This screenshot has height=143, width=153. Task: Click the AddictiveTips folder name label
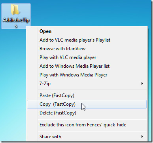(16, 23)
